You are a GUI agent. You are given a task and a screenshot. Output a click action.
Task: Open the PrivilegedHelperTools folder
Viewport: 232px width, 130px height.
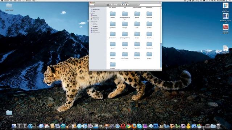click(125, 14)
